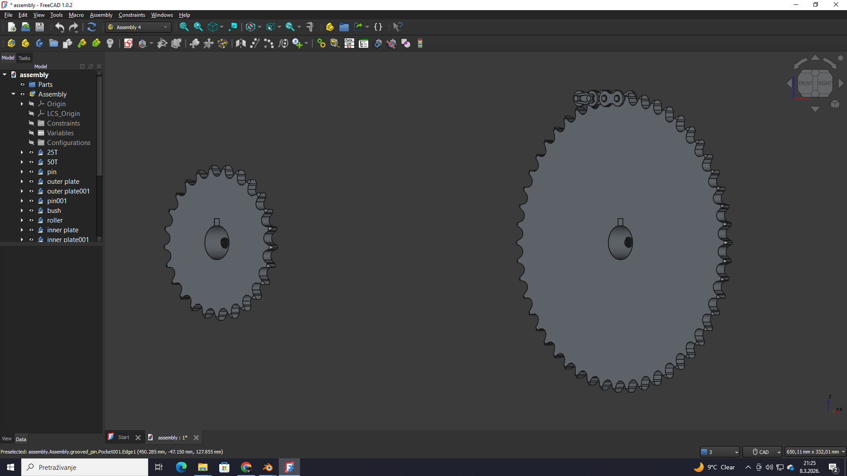Click the What's This help pointer icon
This screenshot has width=847, height=476.
tap(397, 27)
